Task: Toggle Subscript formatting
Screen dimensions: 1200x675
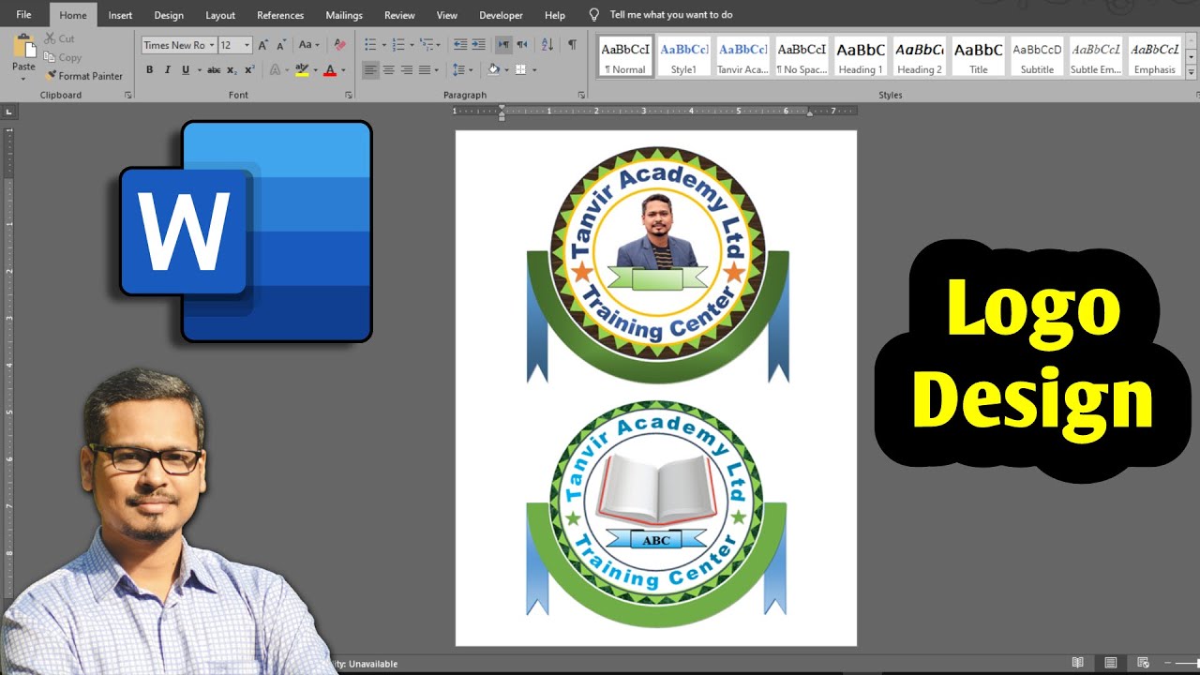Action: (232, 70)
